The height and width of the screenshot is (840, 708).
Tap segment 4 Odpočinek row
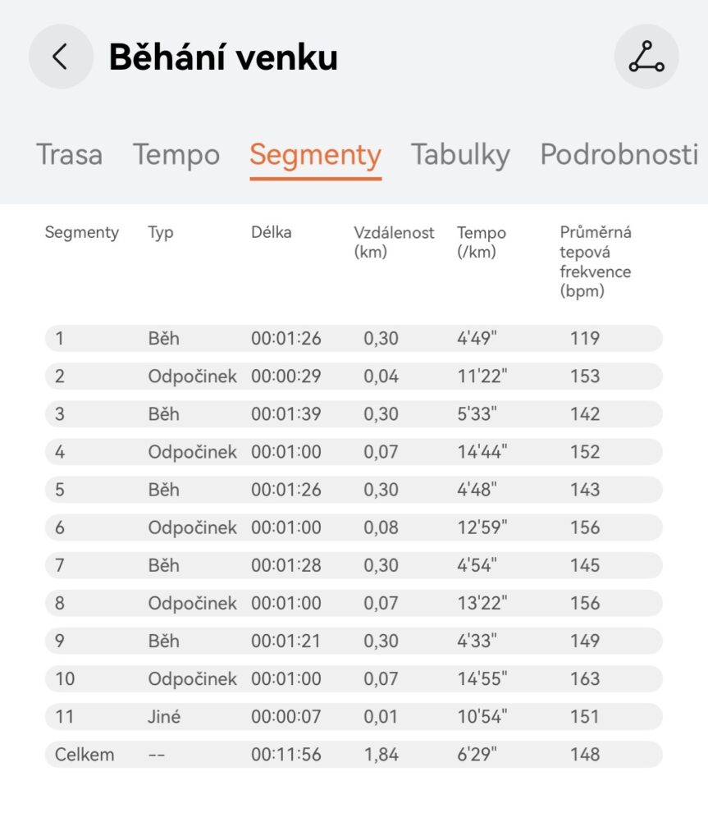tap(353, 452)
